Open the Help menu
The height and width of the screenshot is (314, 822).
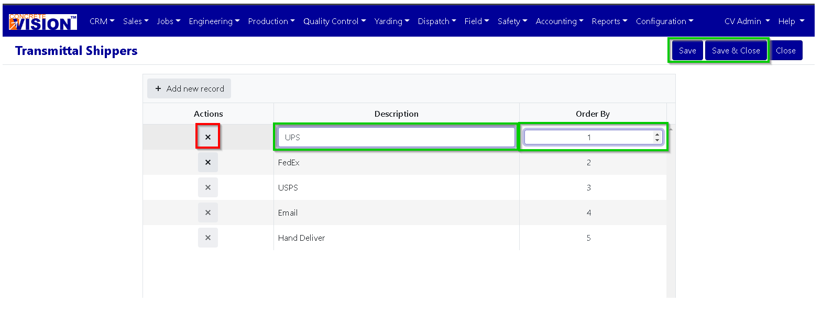pyautogui.click(x=791, y=21)
